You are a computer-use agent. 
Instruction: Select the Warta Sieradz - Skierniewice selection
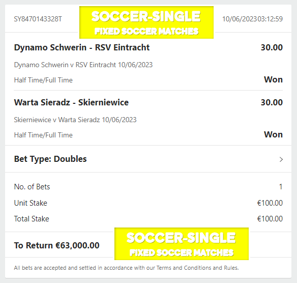pyautogui.click(x=71, y=102)
